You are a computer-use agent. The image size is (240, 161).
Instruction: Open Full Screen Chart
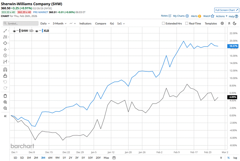click(226, 10)
